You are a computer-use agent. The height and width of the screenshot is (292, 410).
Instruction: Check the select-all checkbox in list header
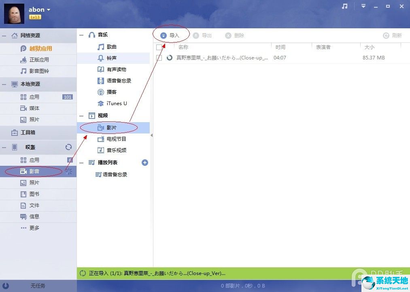tap(159, 47)
